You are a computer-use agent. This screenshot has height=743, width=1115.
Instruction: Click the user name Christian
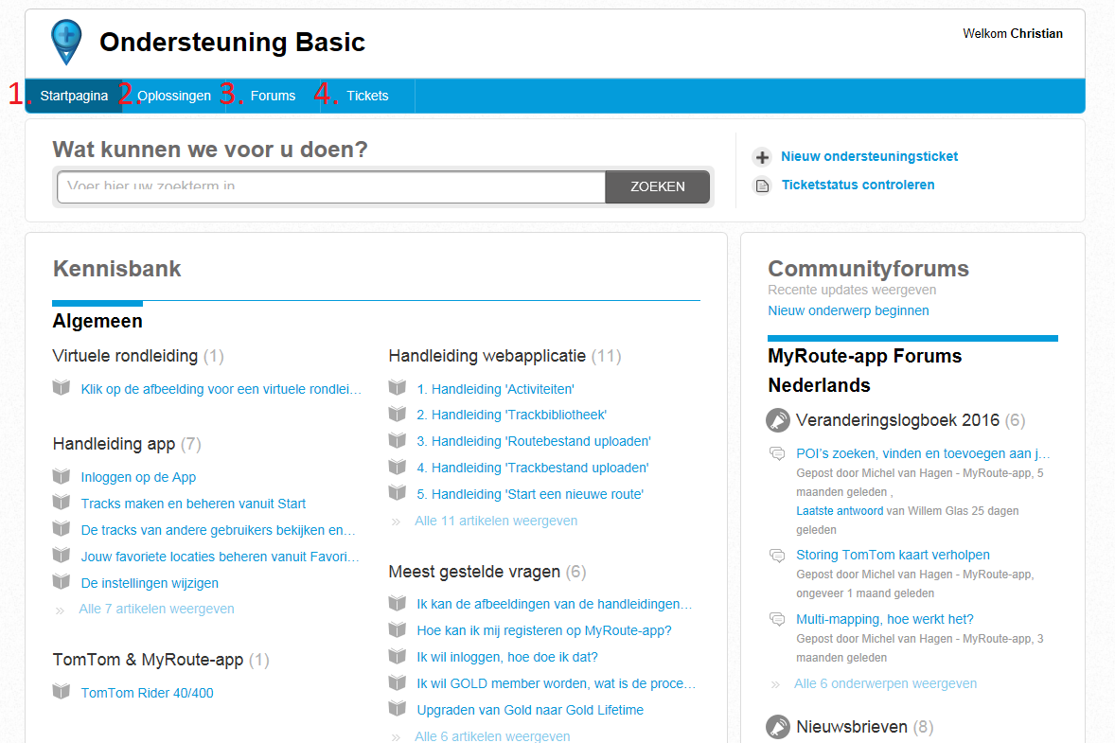pos(1036,33)
